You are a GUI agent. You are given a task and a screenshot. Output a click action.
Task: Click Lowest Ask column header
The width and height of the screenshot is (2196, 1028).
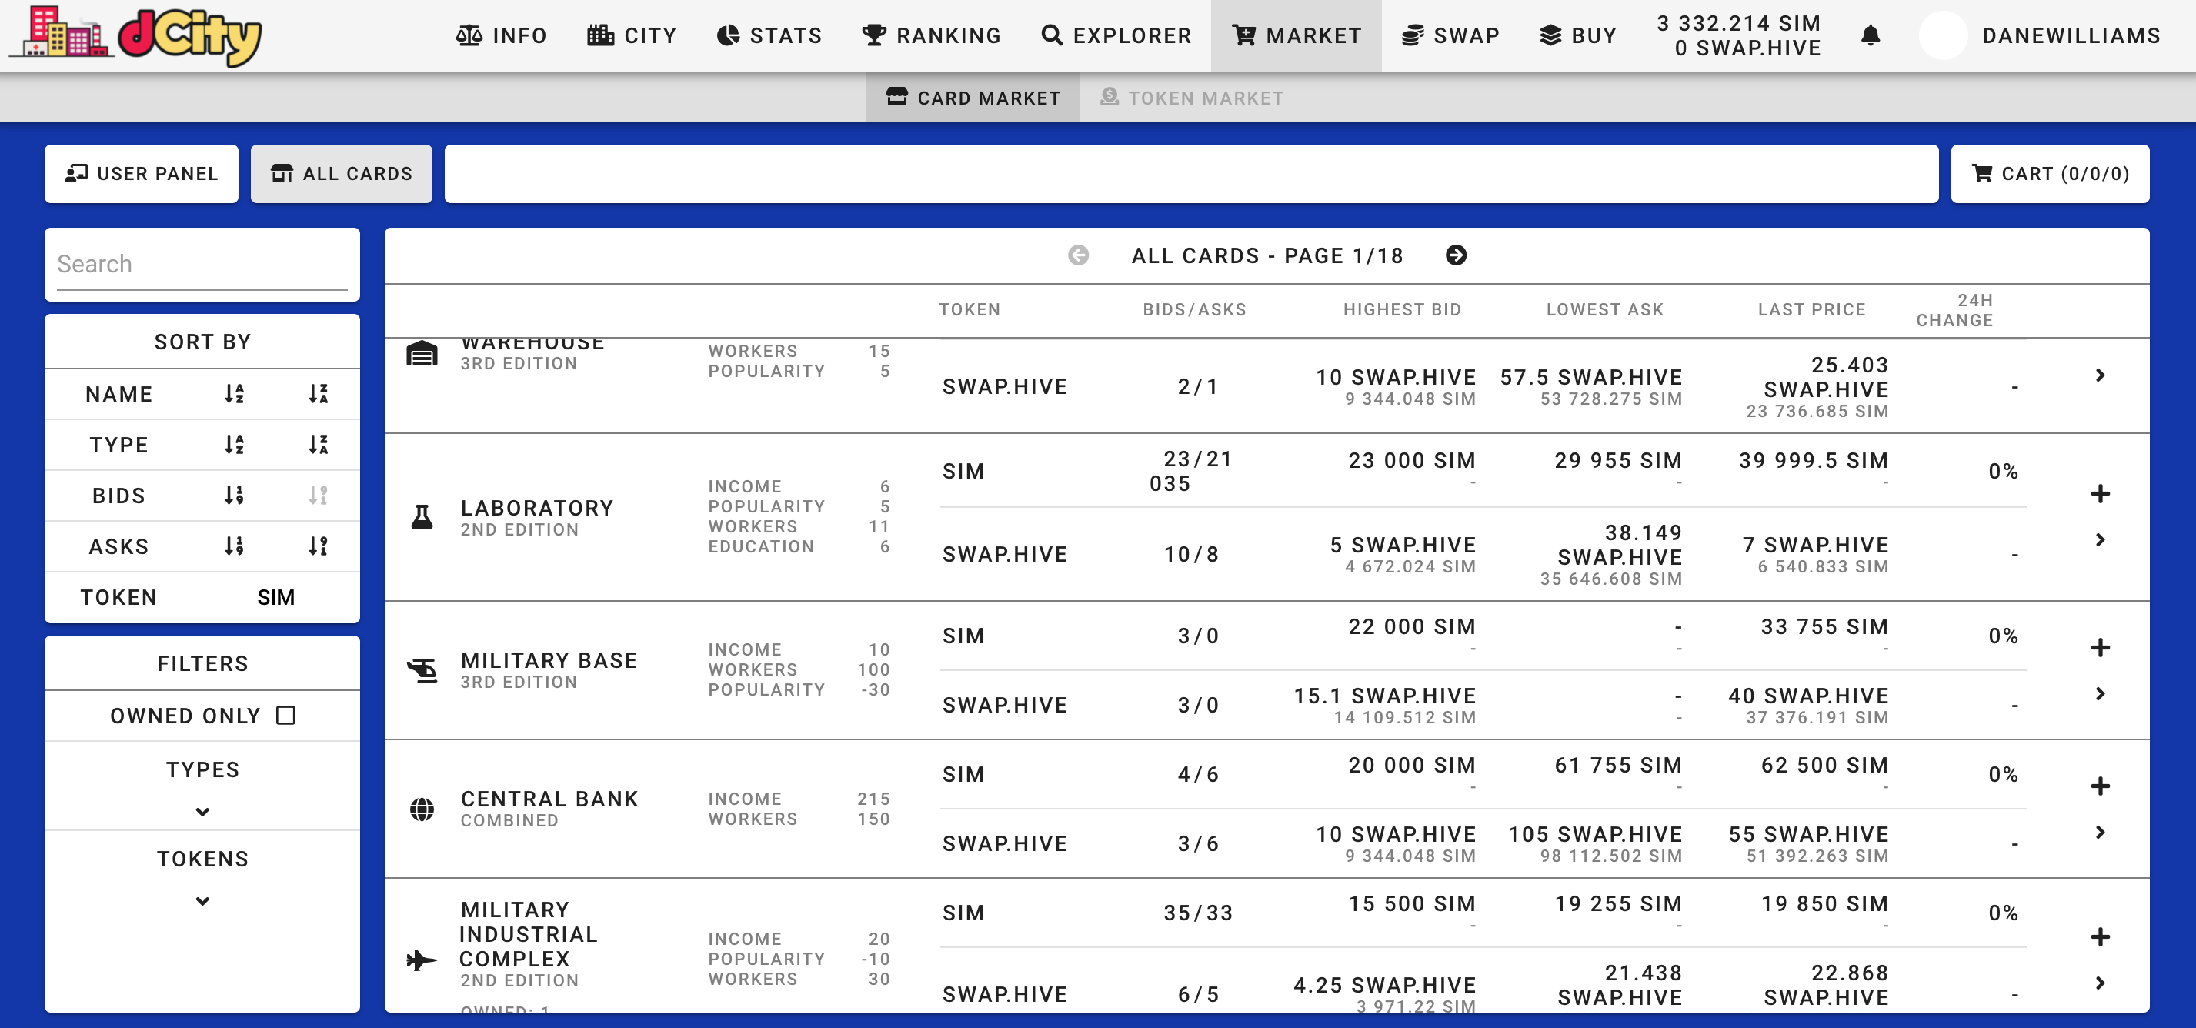1605,309
